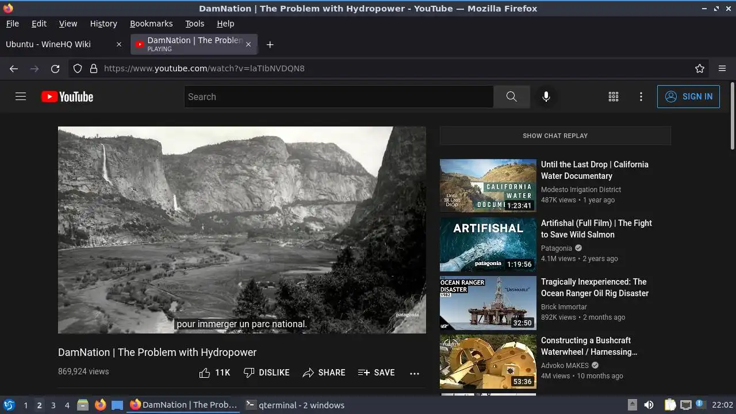736x414 pixels.
Task: Open Until the Last Drop video title
Action: point(595,170)
